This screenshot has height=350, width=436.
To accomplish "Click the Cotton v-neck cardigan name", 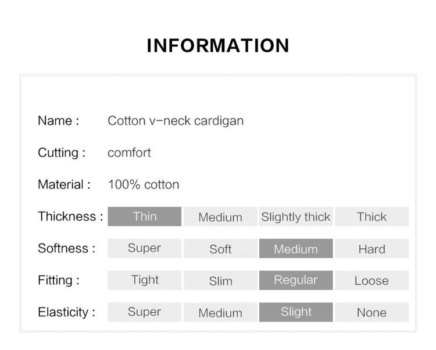I will [176, 121].
